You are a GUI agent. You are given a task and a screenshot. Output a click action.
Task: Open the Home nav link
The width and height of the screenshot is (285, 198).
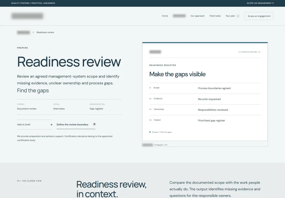[x=165, y=16]
